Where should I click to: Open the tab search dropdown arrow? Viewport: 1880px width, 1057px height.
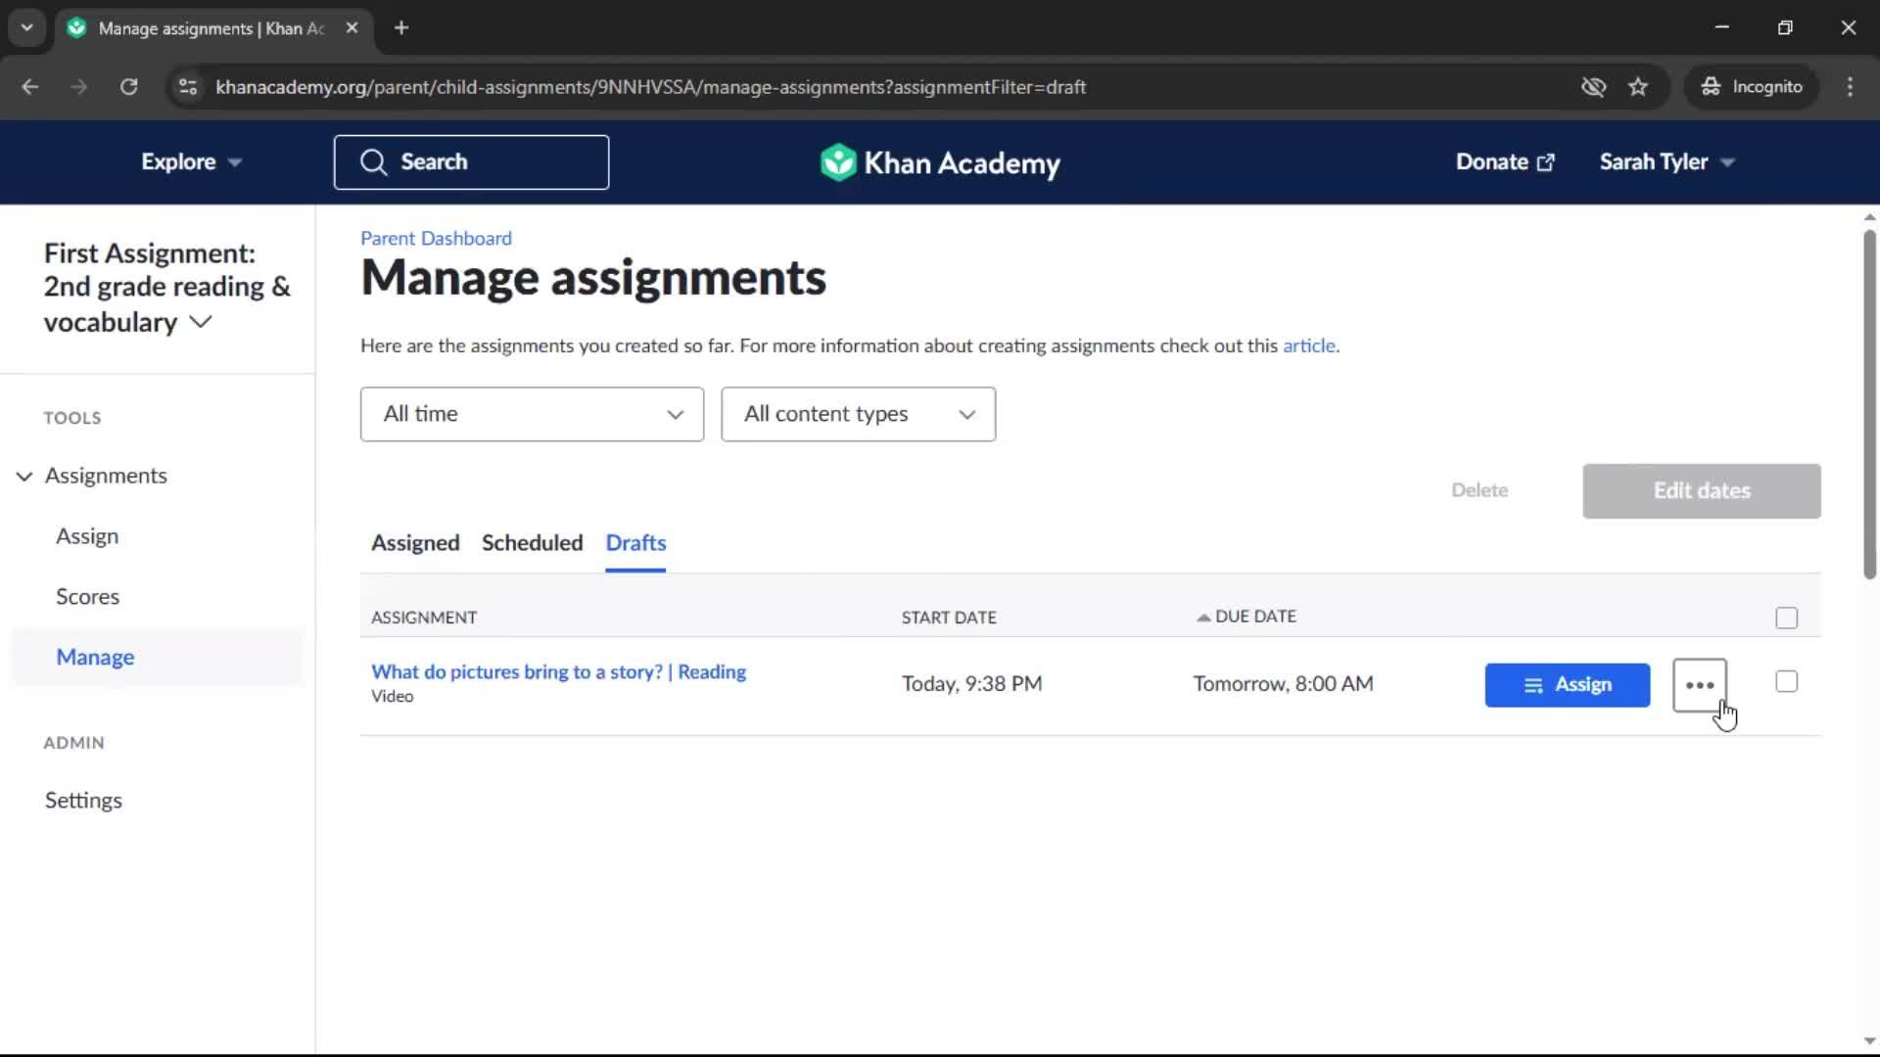(26, 27)
